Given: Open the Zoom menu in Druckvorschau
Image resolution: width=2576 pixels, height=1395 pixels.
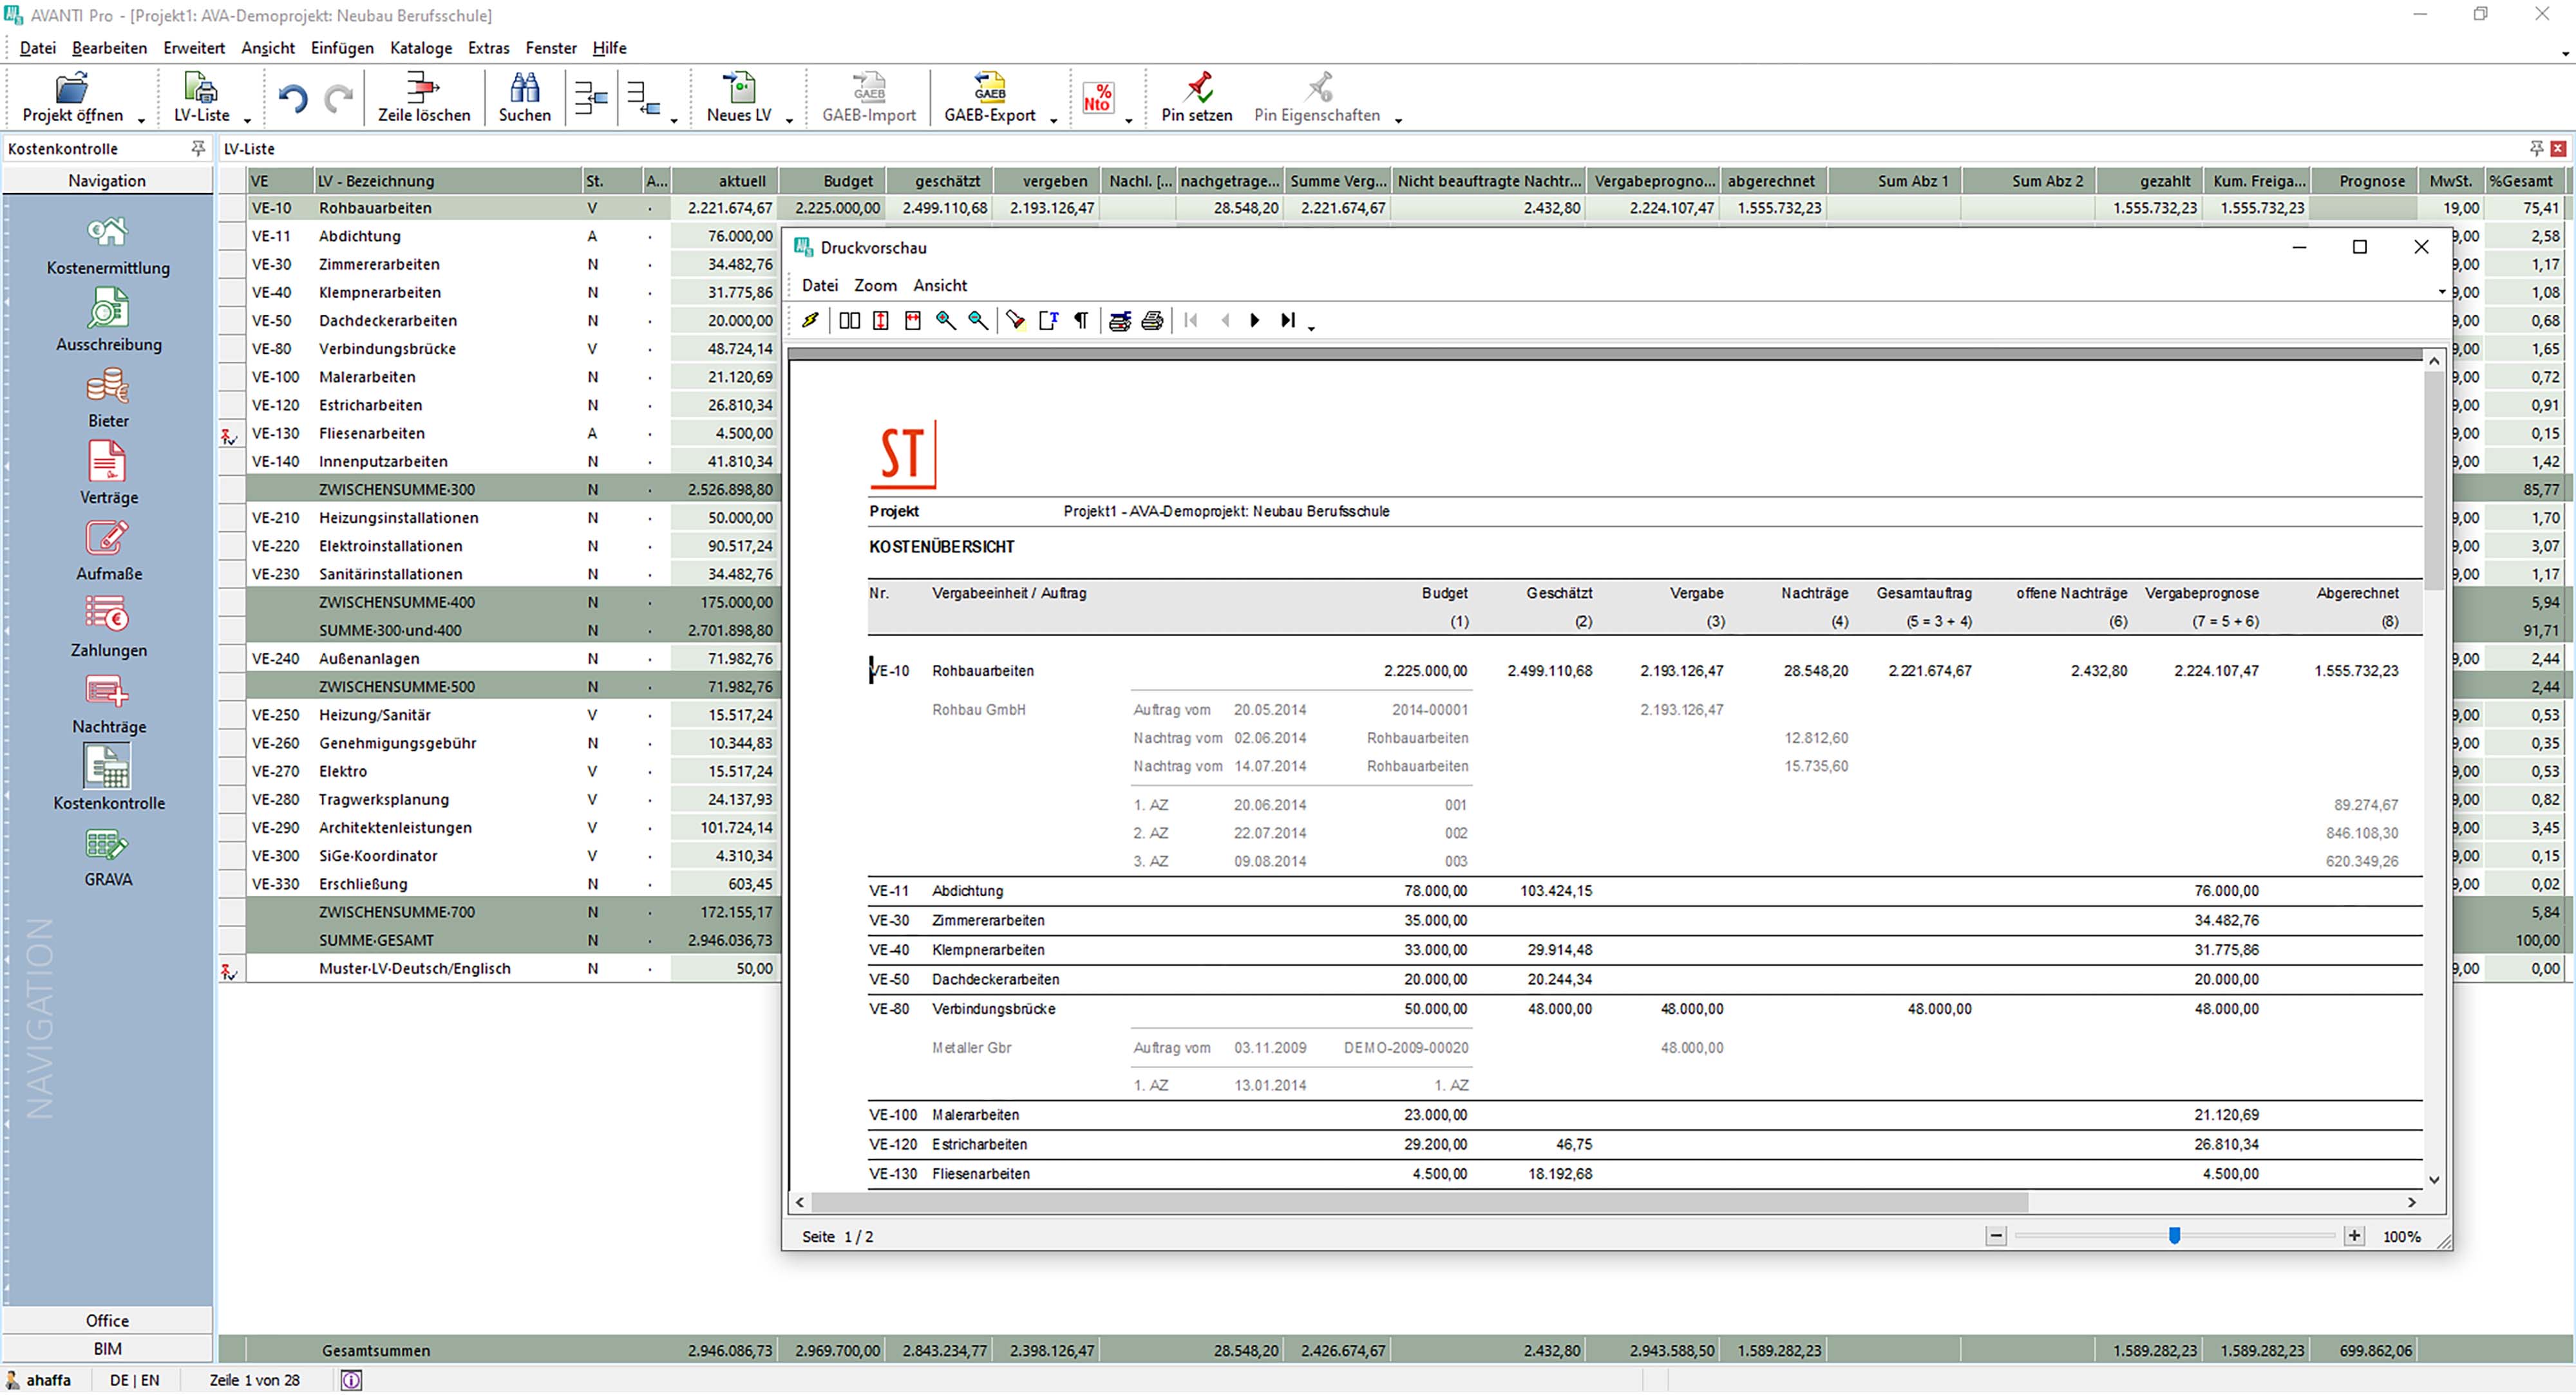Looking at the screenshot, I should pyautogui.click(x=874, y=286).
